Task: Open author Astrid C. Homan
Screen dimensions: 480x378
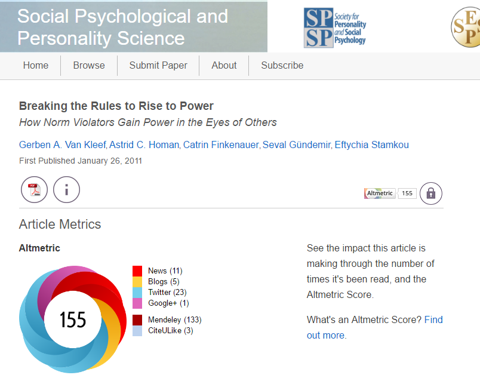Action: coord(144,145)
